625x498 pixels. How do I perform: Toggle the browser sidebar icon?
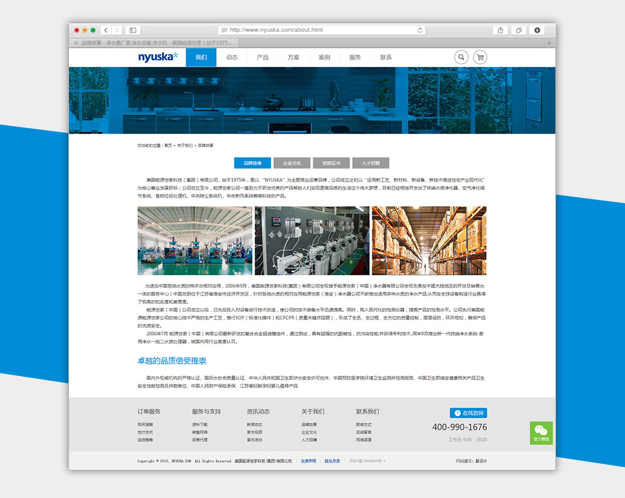(132, 30)
